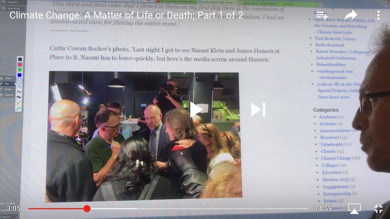Pick the blue color swatch in pen palette
390x219 pixels.
[19, 75]
